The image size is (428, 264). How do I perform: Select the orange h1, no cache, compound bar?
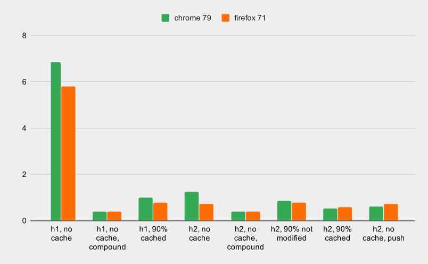point(114,216)
